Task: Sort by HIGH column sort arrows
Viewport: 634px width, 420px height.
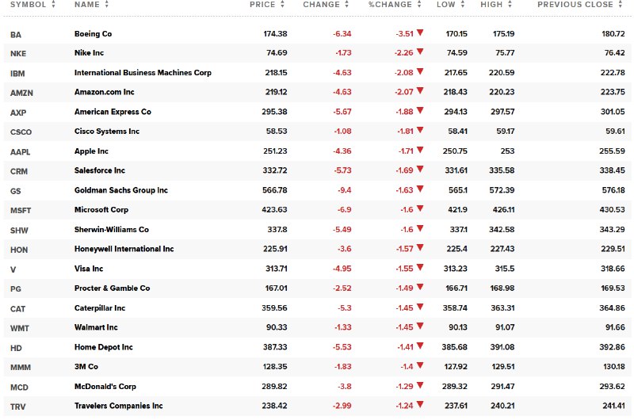Action: pos(510,5)
